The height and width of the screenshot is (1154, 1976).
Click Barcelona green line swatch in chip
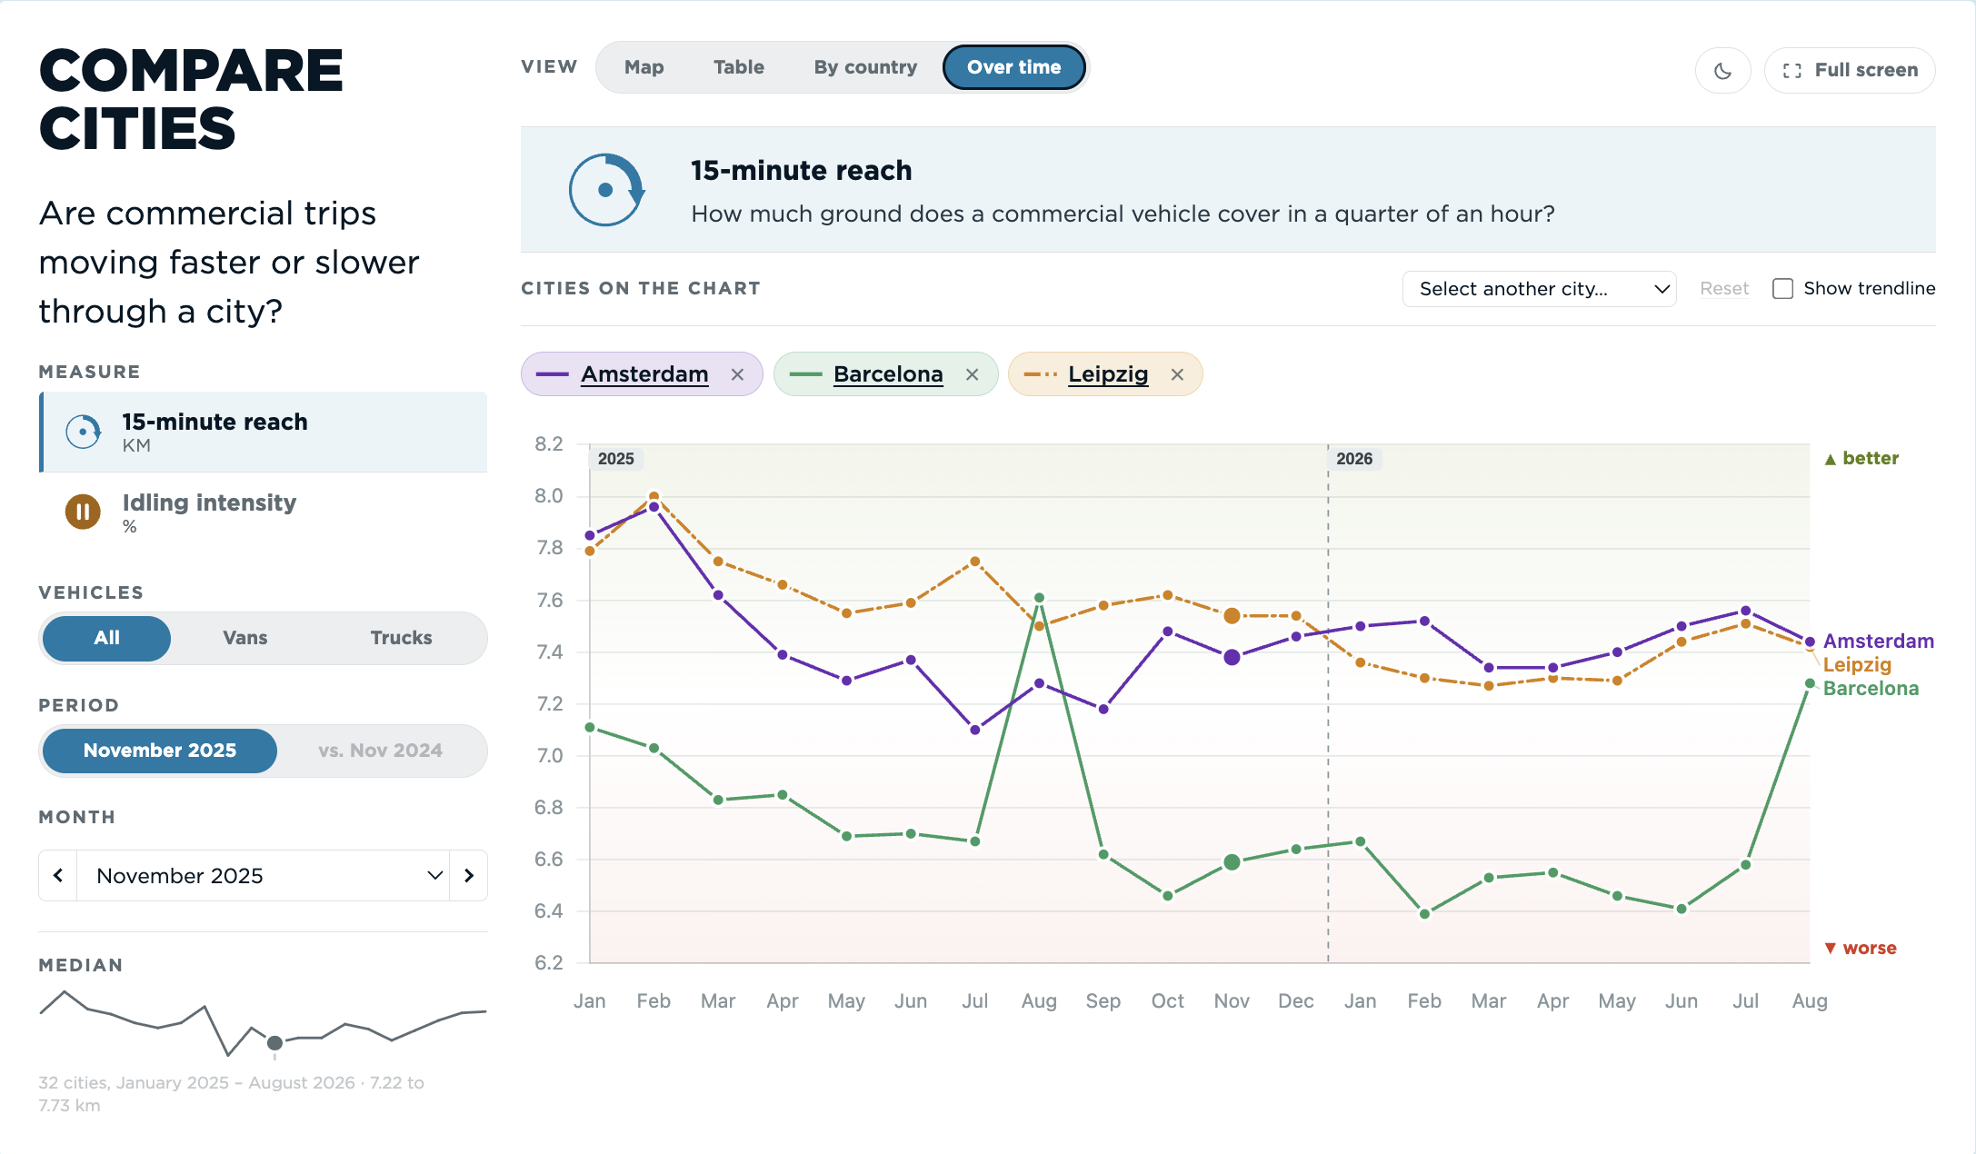pos(805,374)
